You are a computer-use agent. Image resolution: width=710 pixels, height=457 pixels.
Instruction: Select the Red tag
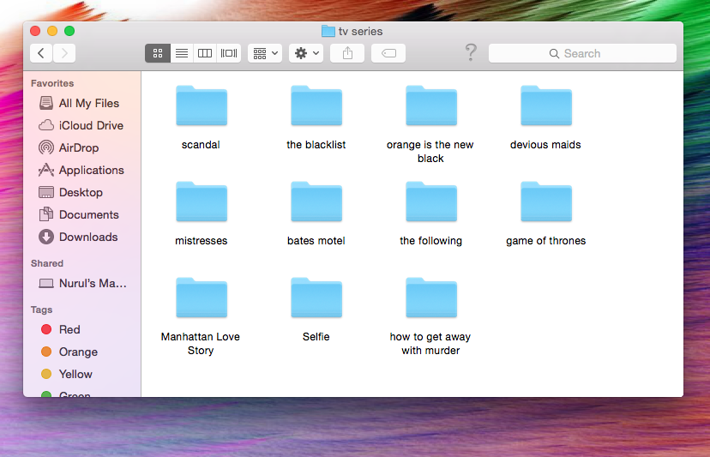82,330
